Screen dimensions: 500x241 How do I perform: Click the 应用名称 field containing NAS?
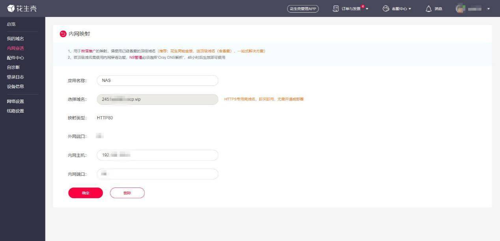coord(157,80)
